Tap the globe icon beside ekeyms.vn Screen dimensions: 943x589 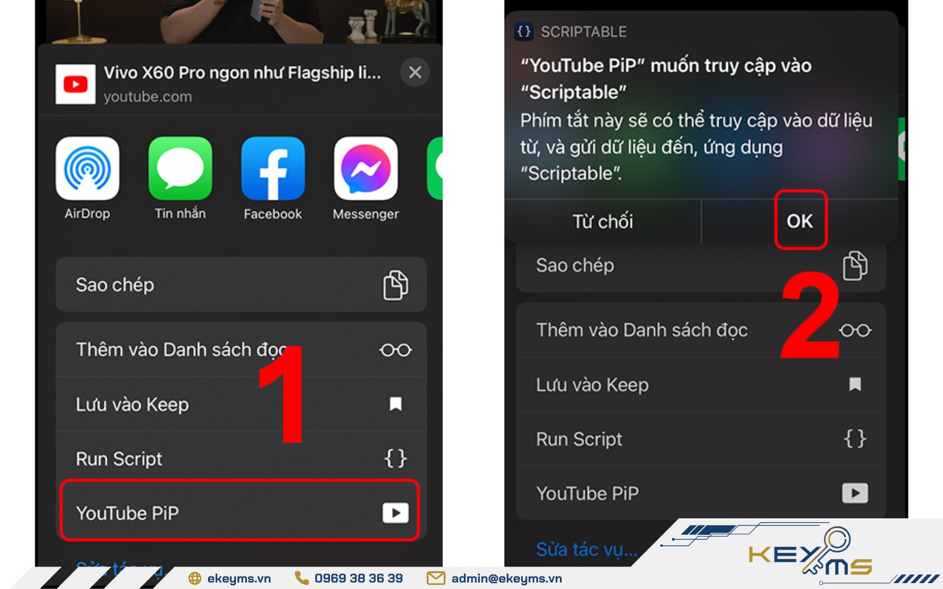point(195,578)
